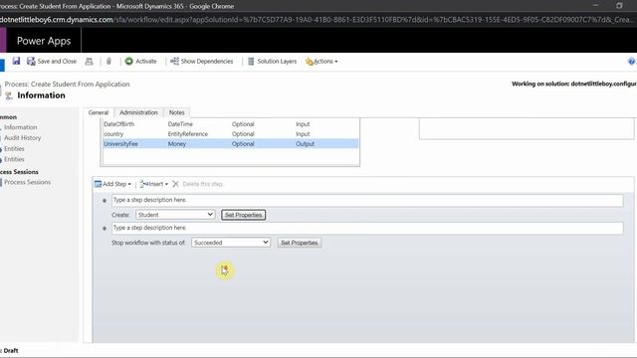The height and width of the screenshot is (358, 637).
Task: Select first step bullet marker
Action: (x=105, y=201)
